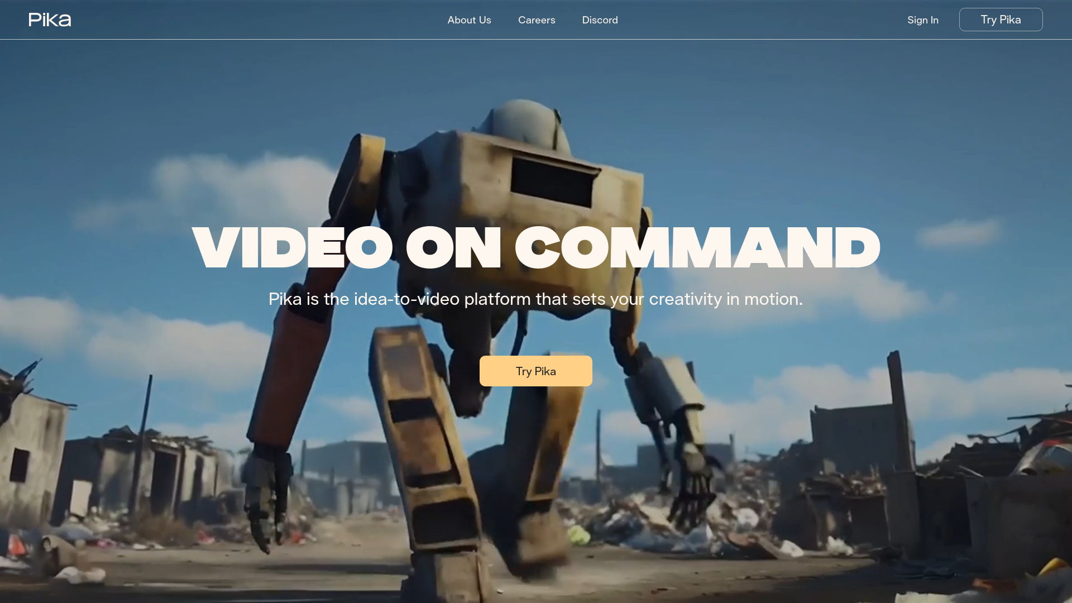Screen dimensions: 1072x603
Task: Click the word ON in the headline
Action: pyautogui.click(x=453, y=248)
